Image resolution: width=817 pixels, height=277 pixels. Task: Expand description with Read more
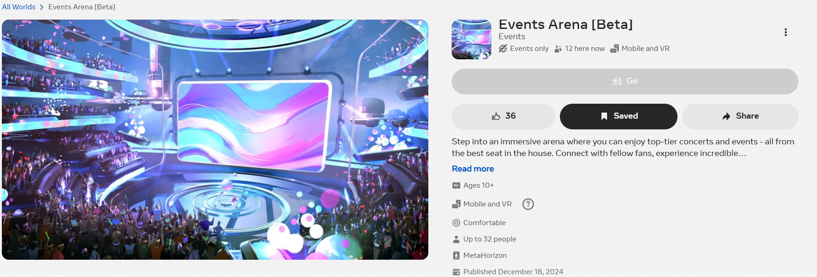point(473,169)
